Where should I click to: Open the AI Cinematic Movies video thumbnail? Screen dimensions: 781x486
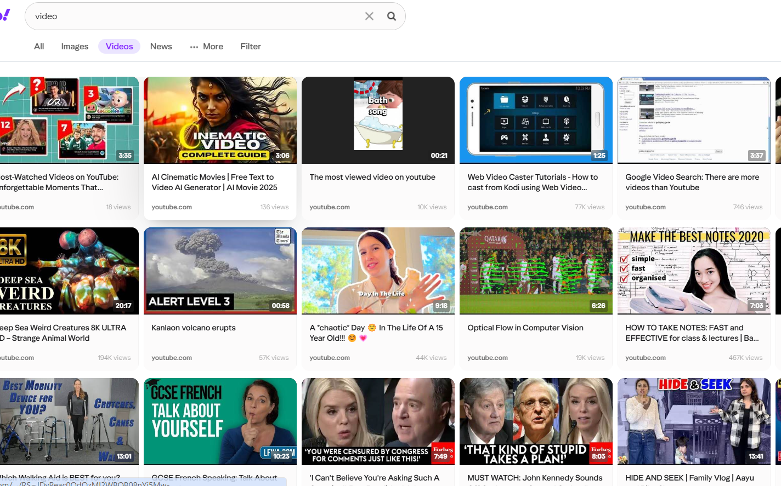[x=220, y=120]
